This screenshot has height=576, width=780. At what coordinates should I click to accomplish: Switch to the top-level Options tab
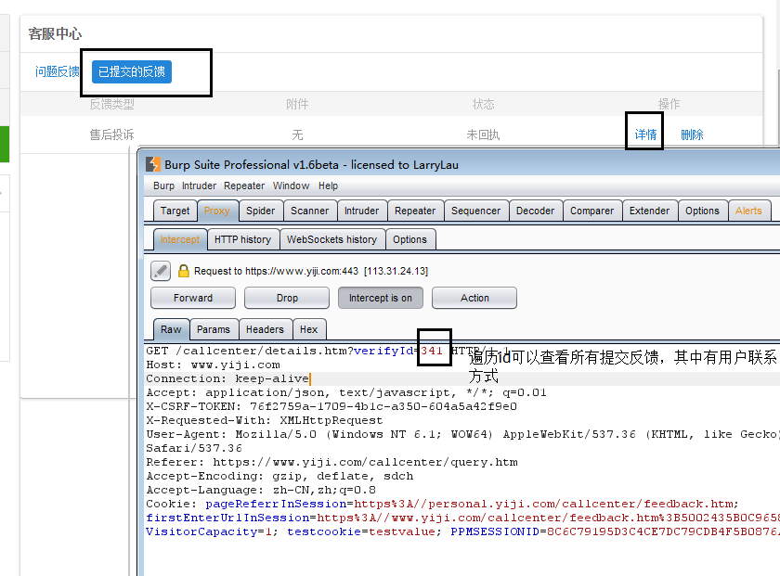pos(702,211)
